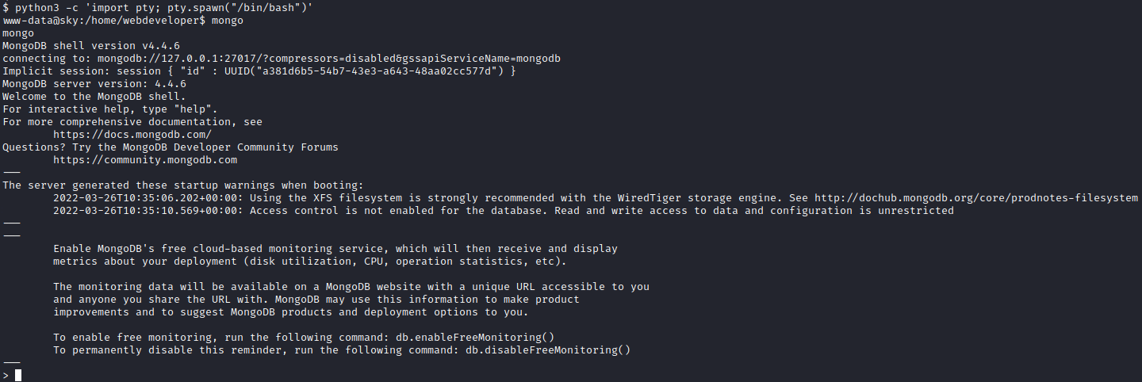Click the MongoDB shell prompt cursor

click(18, 376)
